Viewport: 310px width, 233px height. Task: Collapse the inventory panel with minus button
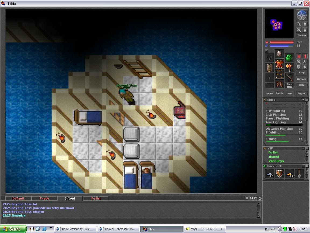tap(266, 51)
